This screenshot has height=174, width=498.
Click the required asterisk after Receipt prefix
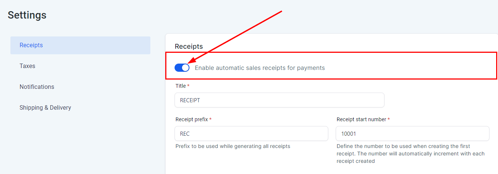(210, 119)
